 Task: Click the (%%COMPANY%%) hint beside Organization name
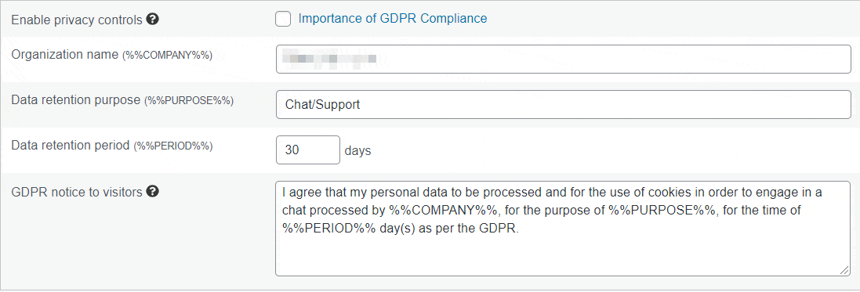pos(167,56)
